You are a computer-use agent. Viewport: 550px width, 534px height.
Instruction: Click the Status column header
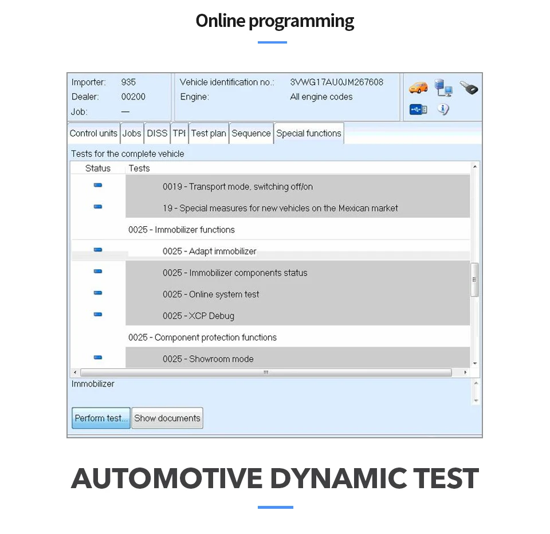coord(98,168)
